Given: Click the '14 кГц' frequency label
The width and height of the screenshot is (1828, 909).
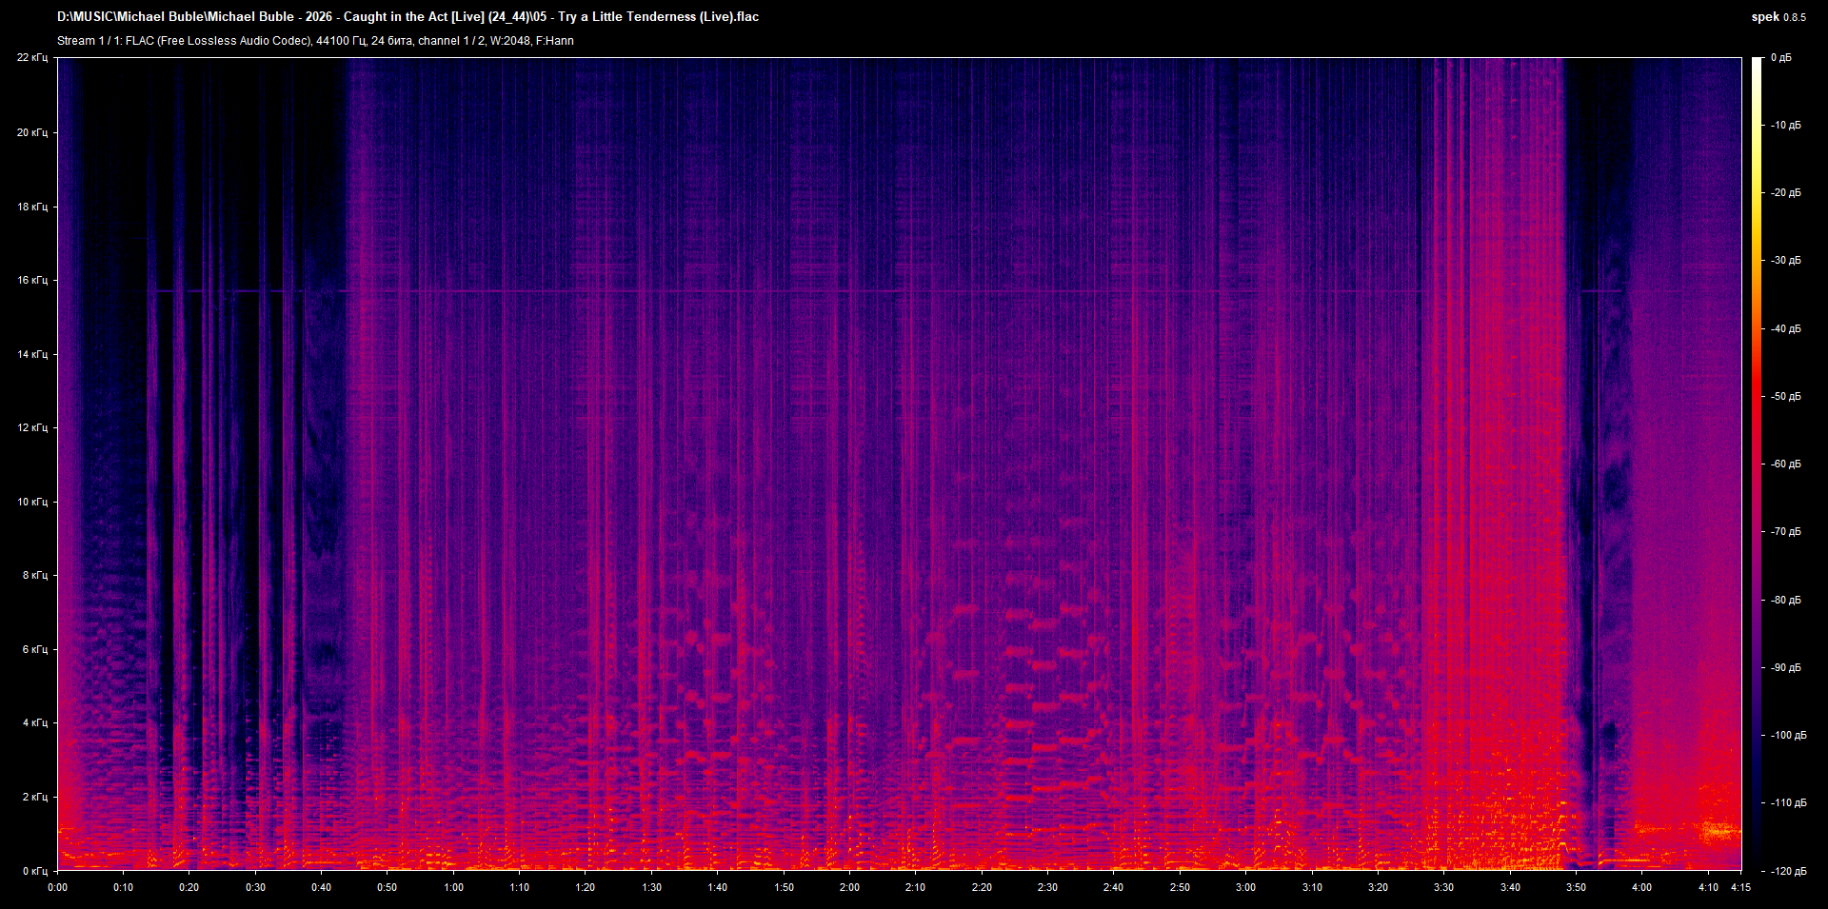Looking at the screenshot, I should point(32,354).
